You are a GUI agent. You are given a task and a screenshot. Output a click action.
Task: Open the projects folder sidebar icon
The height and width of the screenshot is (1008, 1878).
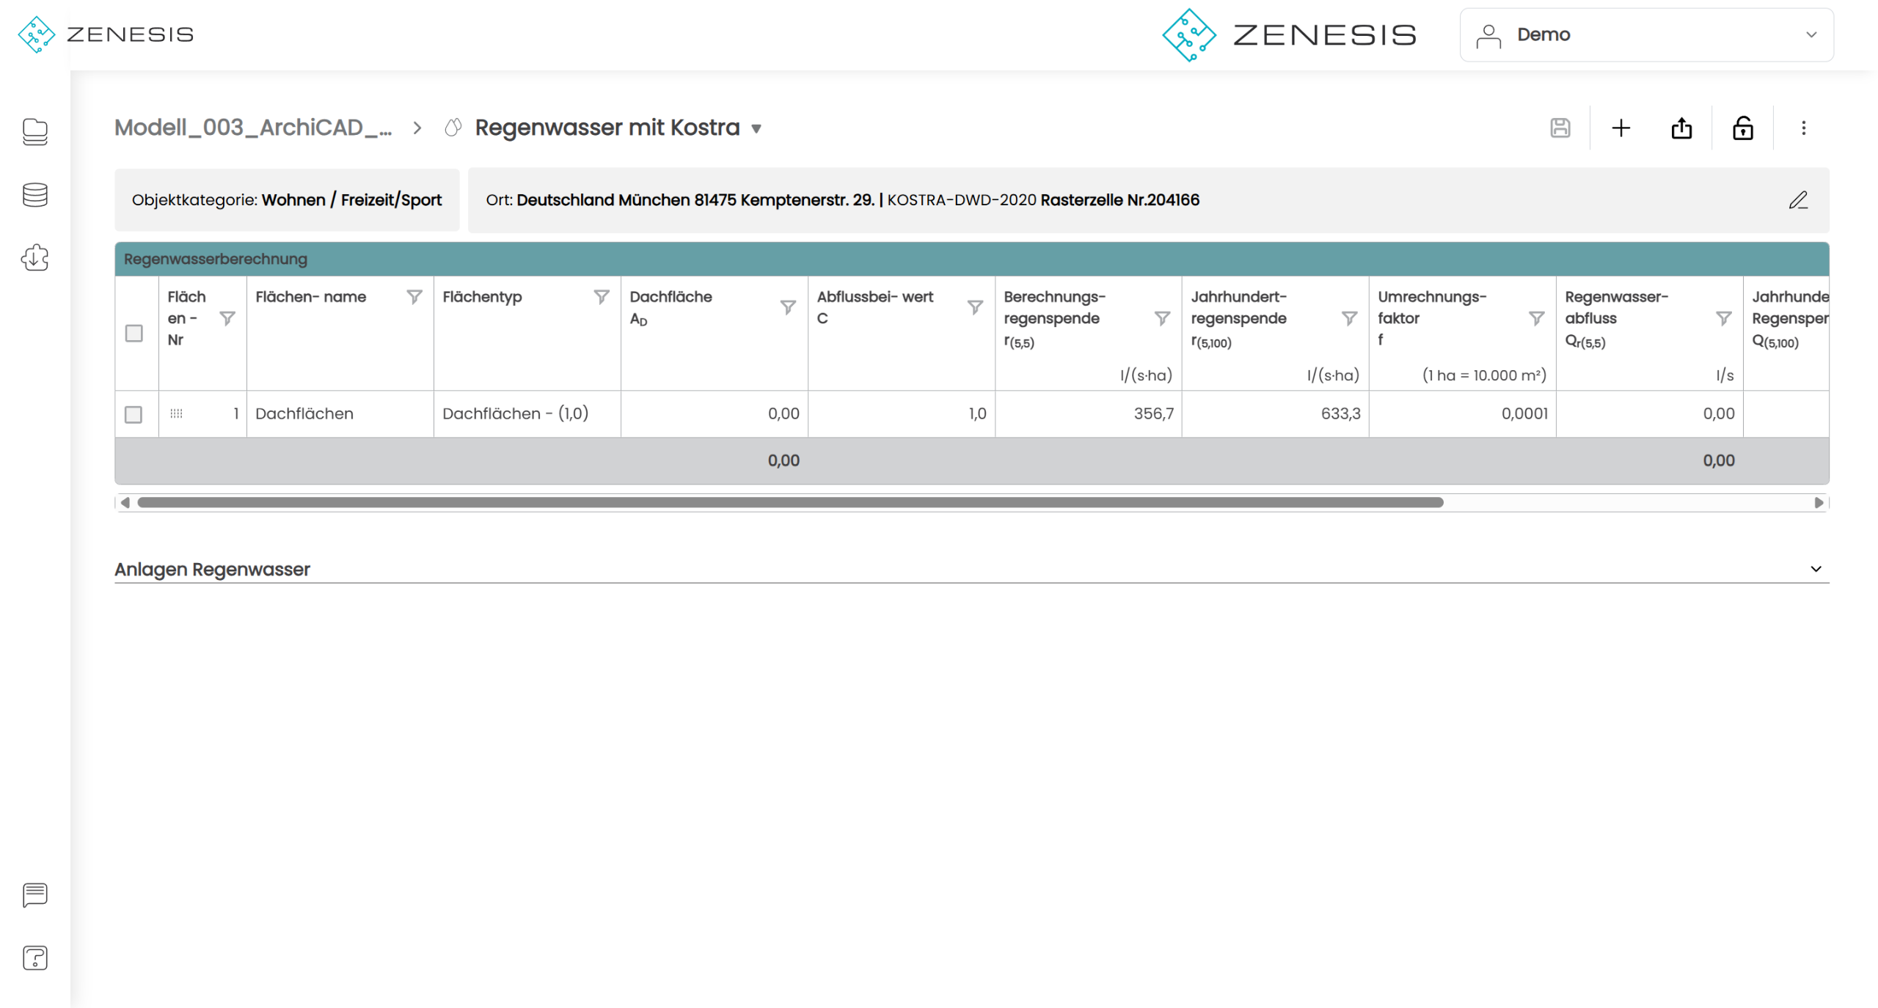(x=34, y=132)
